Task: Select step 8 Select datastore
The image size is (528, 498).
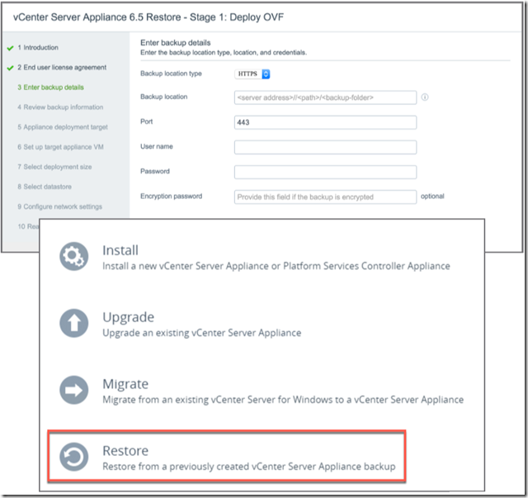Action: tap(45, 187)
